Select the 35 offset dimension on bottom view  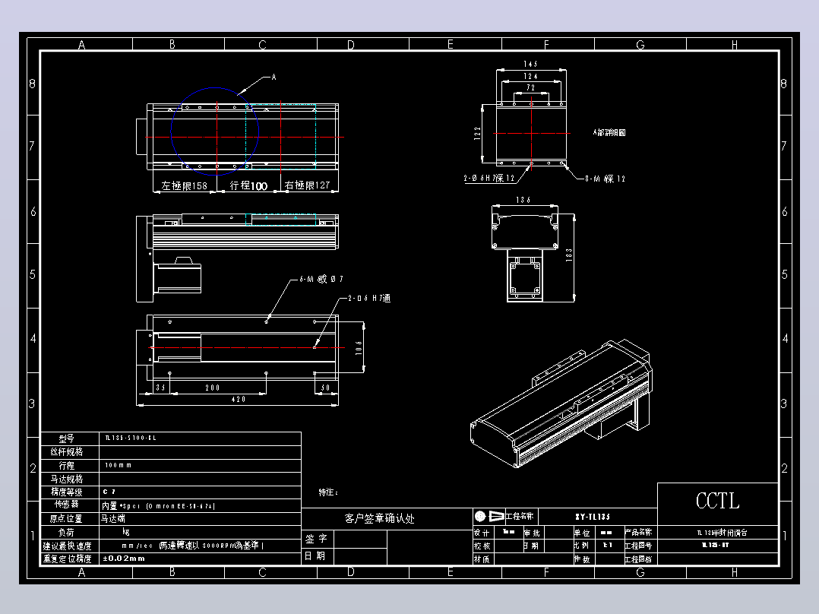[x=160, y=388]
